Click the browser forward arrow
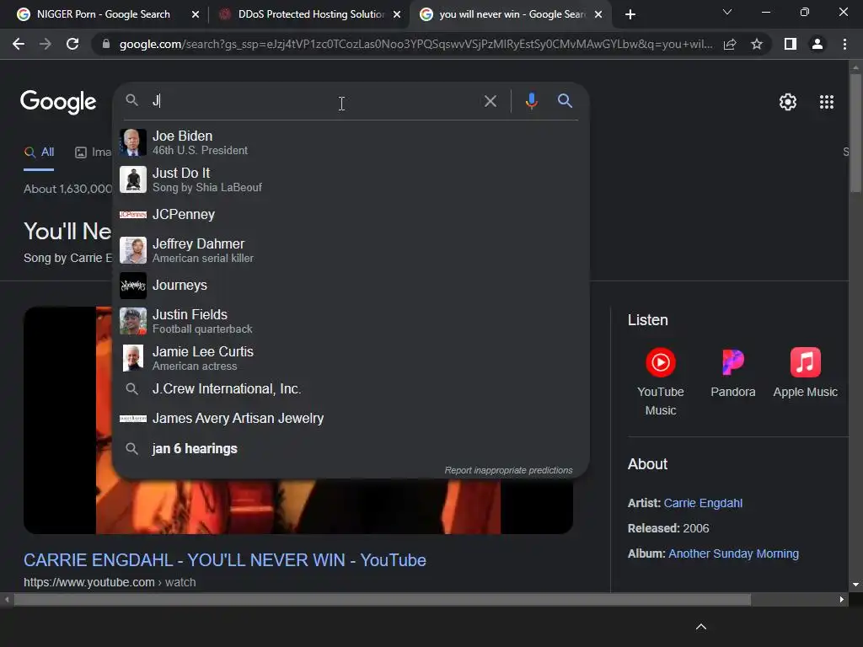The height and width of the screenshot is (647, 863). (46, 44)
